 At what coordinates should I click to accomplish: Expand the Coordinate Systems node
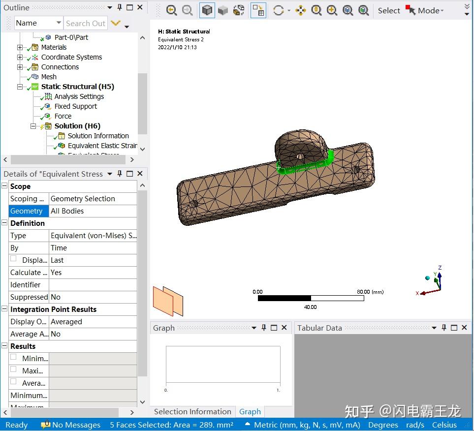point(20,58)
